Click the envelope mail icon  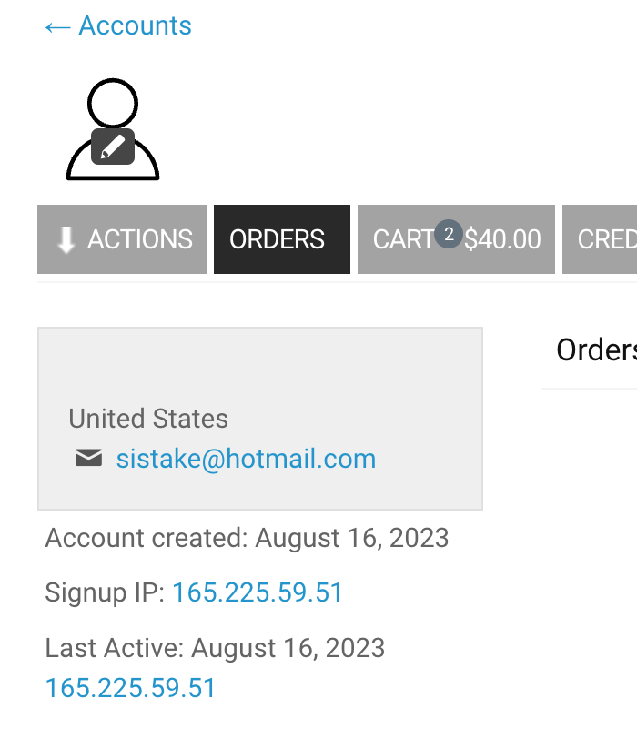(88, 458)
